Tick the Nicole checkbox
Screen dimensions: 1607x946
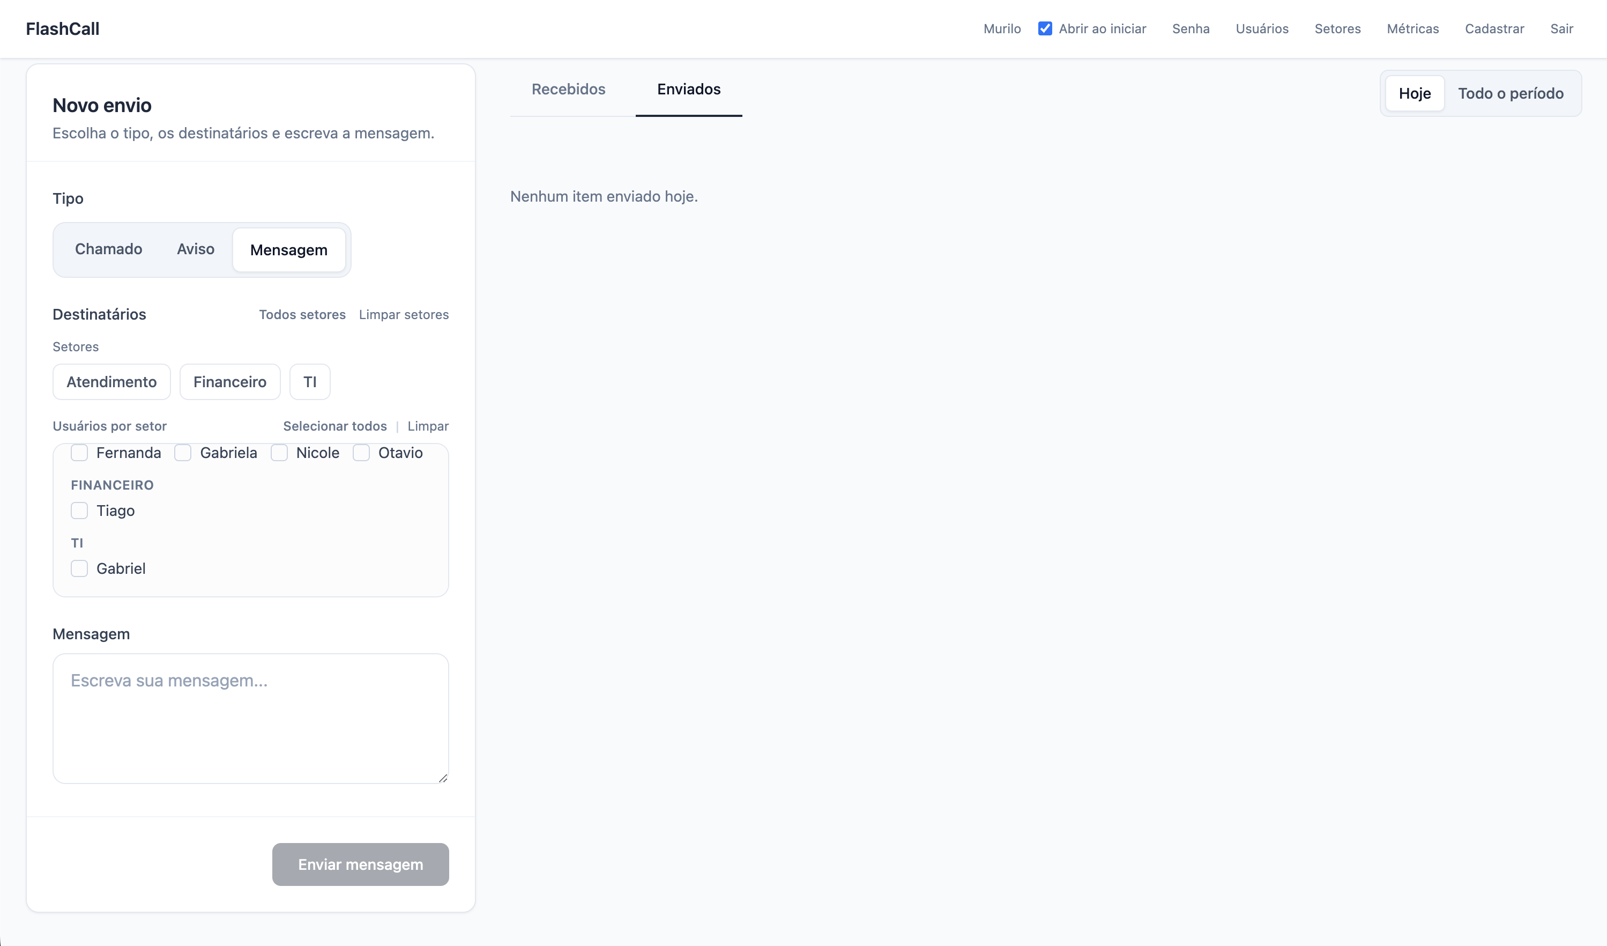279,453
